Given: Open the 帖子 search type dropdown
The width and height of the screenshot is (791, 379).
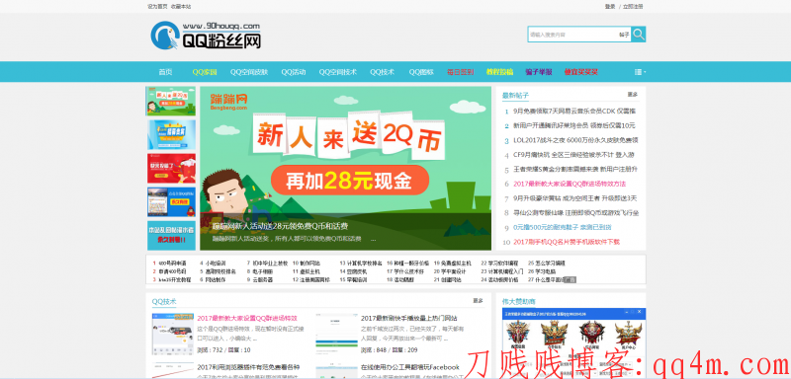Looking at the screenshot, I should click(624, 35).
